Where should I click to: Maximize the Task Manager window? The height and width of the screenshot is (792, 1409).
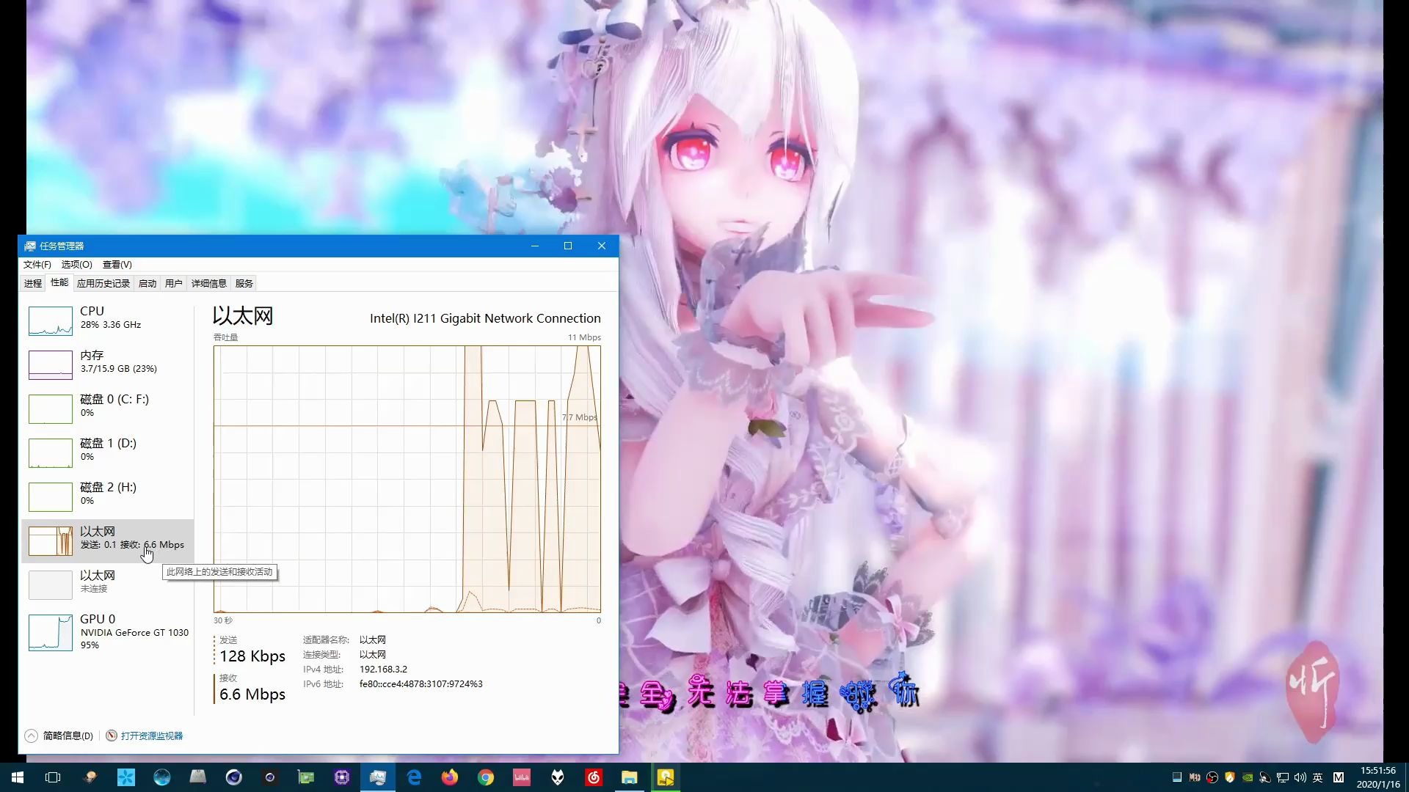(x=568, y=246)
